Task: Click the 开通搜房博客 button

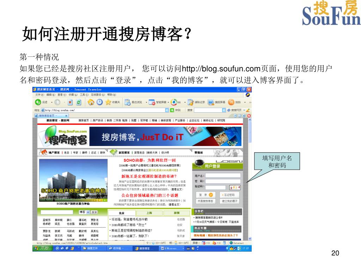Action: click(x=205, y=201)
